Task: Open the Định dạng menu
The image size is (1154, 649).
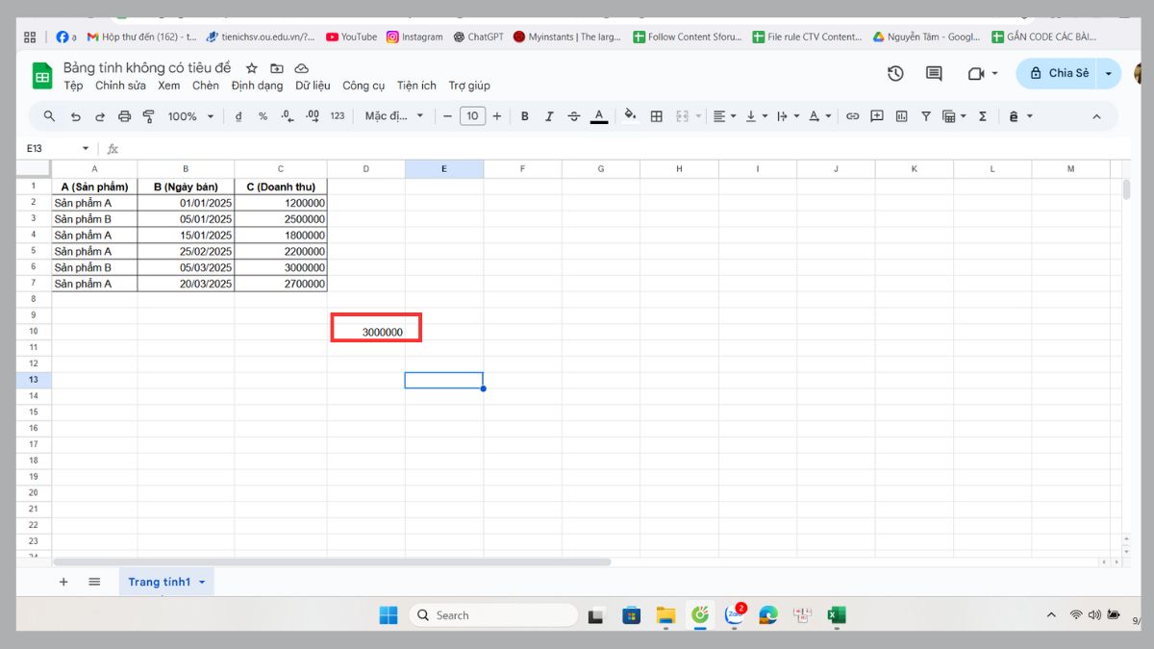Action: [x=257, y=86]
